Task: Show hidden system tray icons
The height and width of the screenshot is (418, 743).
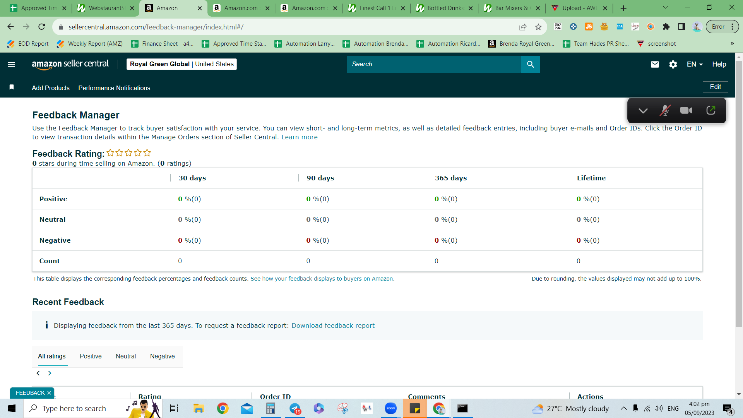Action: click(623, 408)
